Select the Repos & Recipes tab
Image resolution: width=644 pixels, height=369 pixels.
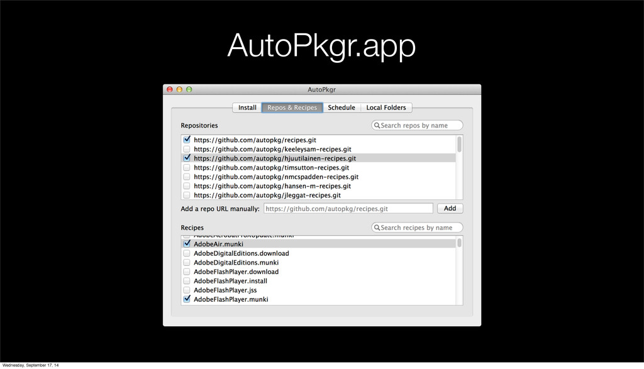[x=292, y=107]
